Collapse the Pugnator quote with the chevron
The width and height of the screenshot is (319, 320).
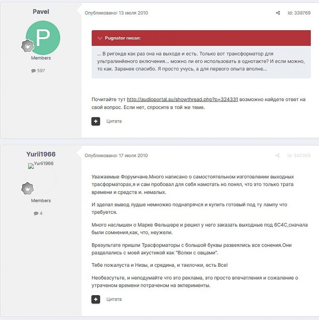pos(100,38)
